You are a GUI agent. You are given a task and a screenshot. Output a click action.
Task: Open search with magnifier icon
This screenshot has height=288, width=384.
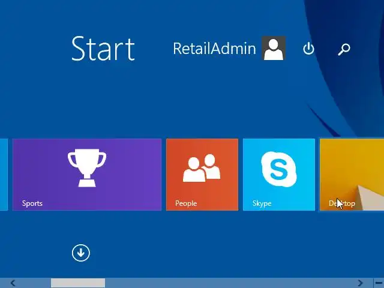pyautogui.click(x=344, y=49)
